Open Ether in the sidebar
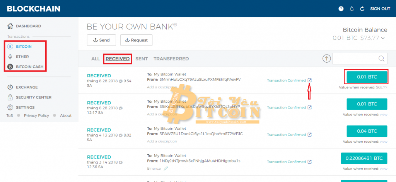Viewport: 396px width, 182px height. click(x=22, y=57)
